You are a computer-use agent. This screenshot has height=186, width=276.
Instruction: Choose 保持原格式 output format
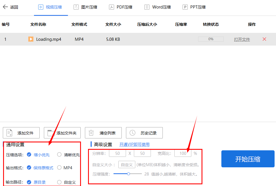click(29, 168)
